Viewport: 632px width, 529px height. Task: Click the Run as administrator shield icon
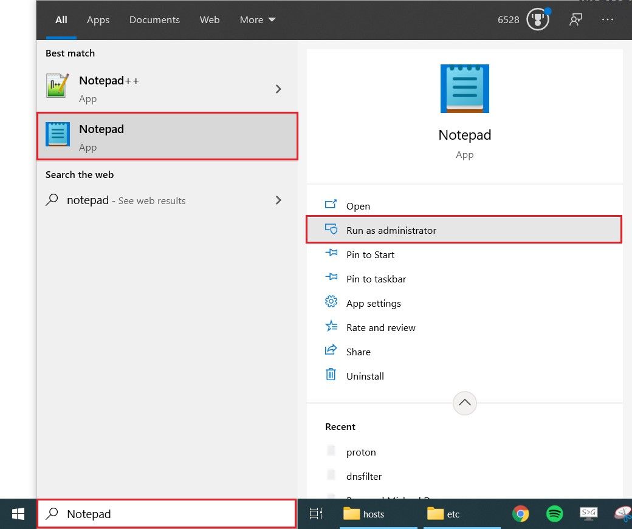(x=331, y=229)
